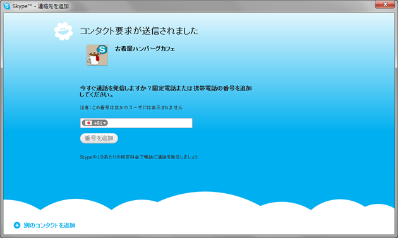Close the Skype add contact window
The height and width of the screenshot is (238, 398).
[385, 4]
